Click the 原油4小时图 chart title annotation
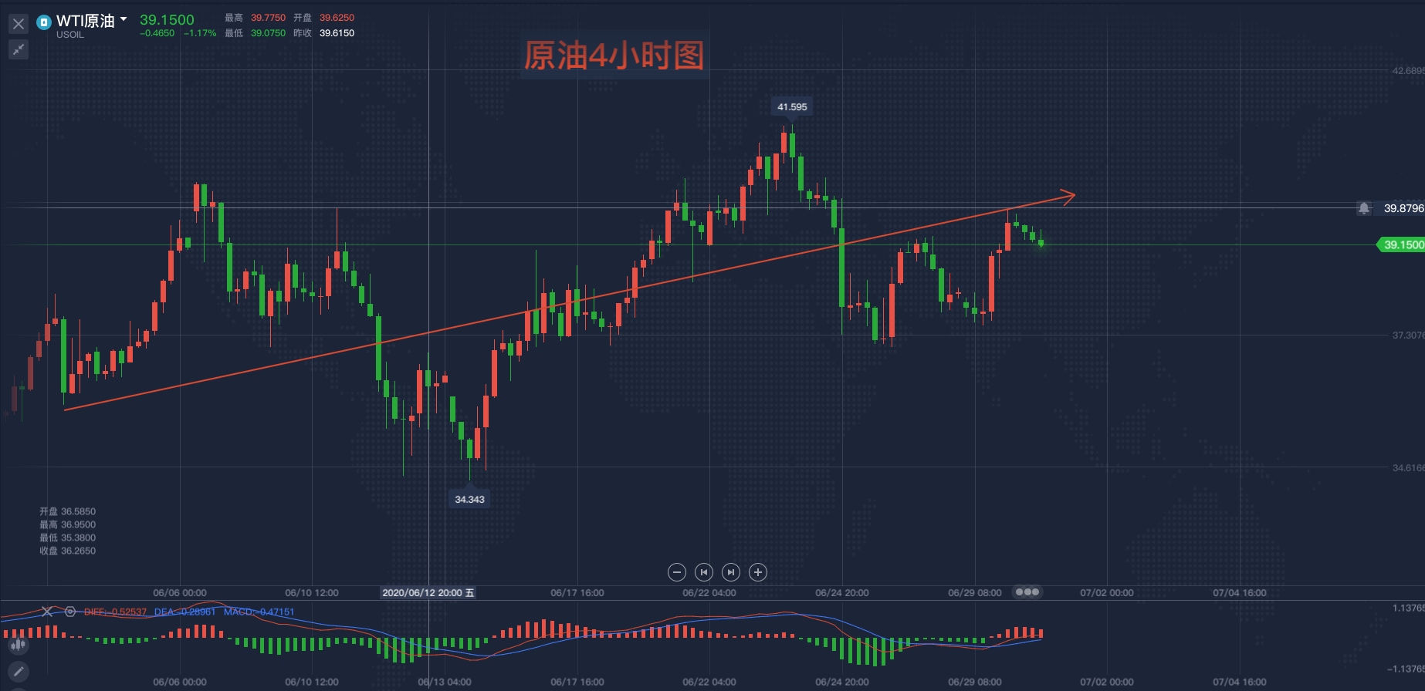The image size is (1425, 691). coord(614,56)
